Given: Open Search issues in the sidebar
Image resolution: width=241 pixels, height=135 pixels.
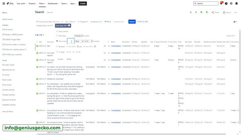Looking at the screenshot, I should click(8, 19).
